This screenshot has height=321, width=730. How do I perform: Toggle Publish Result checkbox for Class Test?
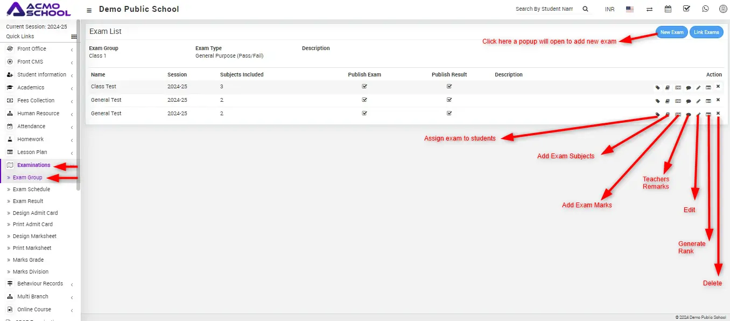[449, 86]
